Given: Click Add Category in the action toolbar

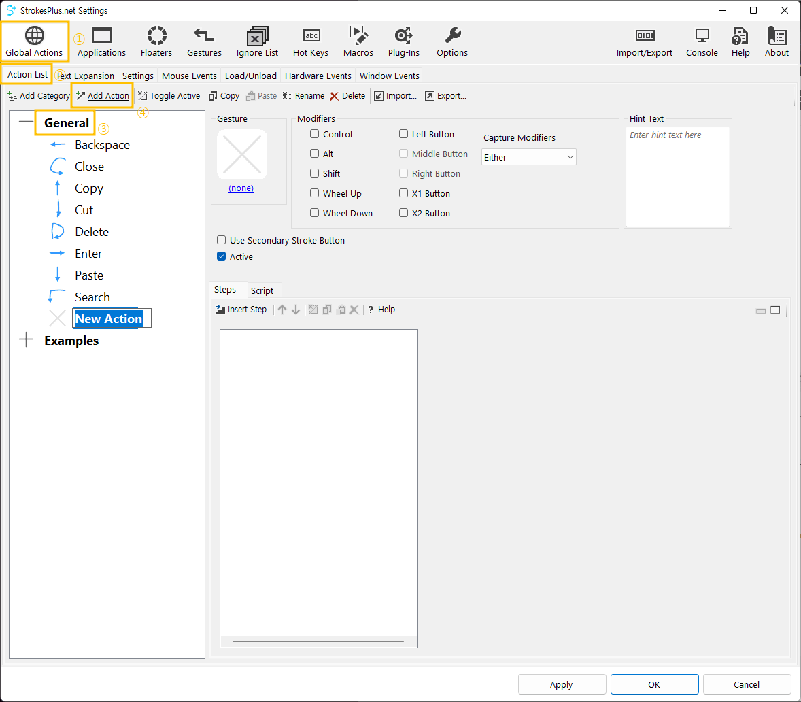Looking at the screenshot, I should pos(39,95).
